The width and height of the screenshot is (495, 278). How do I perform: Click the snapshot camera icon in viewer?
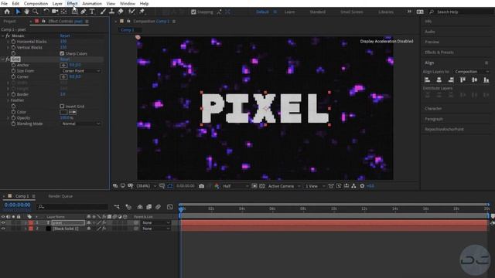point(201,186)
